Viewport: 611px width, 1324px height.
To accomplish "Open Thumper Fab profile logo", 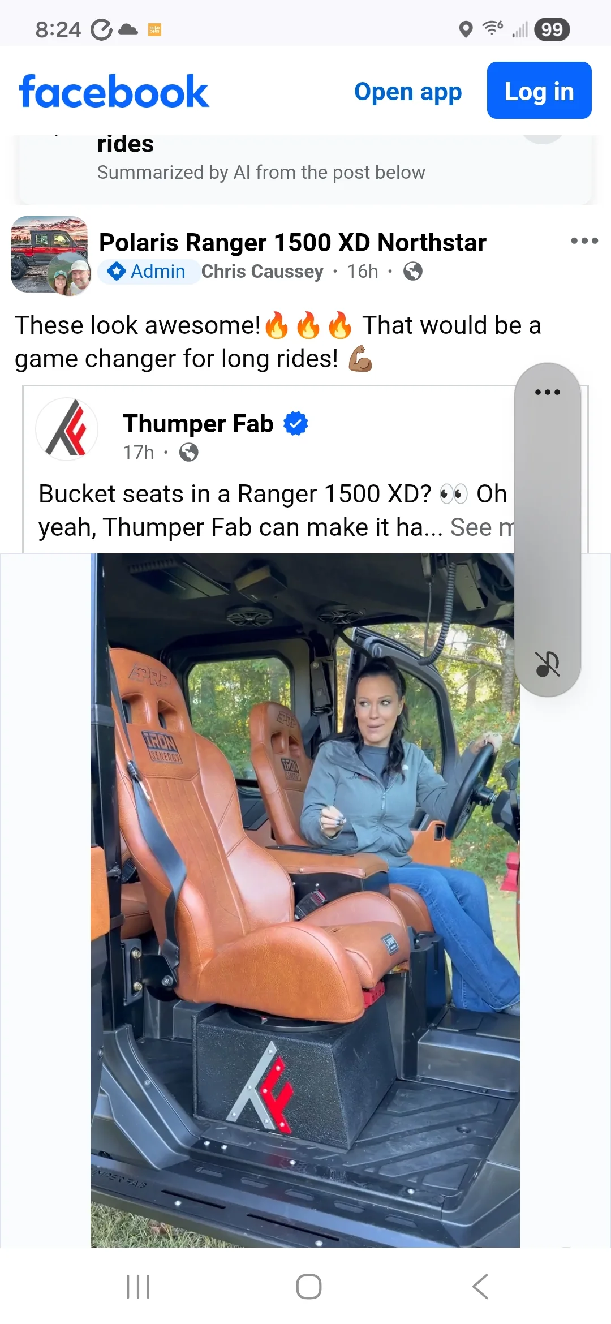I will [67, 429].
